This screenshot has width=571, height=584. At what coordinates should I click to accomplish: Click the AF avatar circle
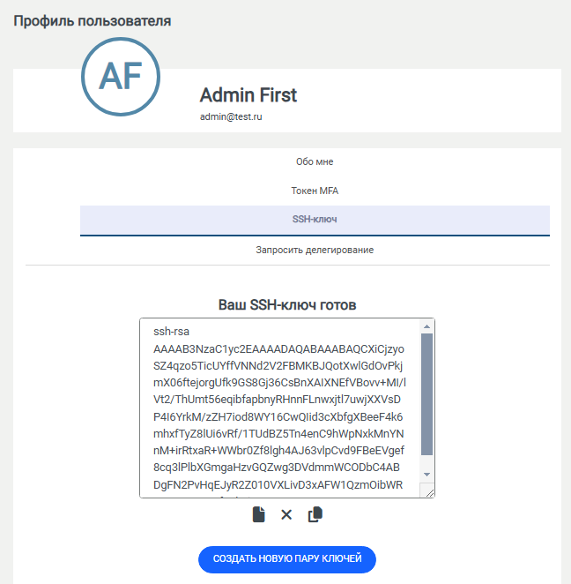[x=121, y=77]
